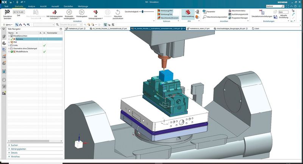Open the Auswahl ribbon tab

click(x=55, y=6)
